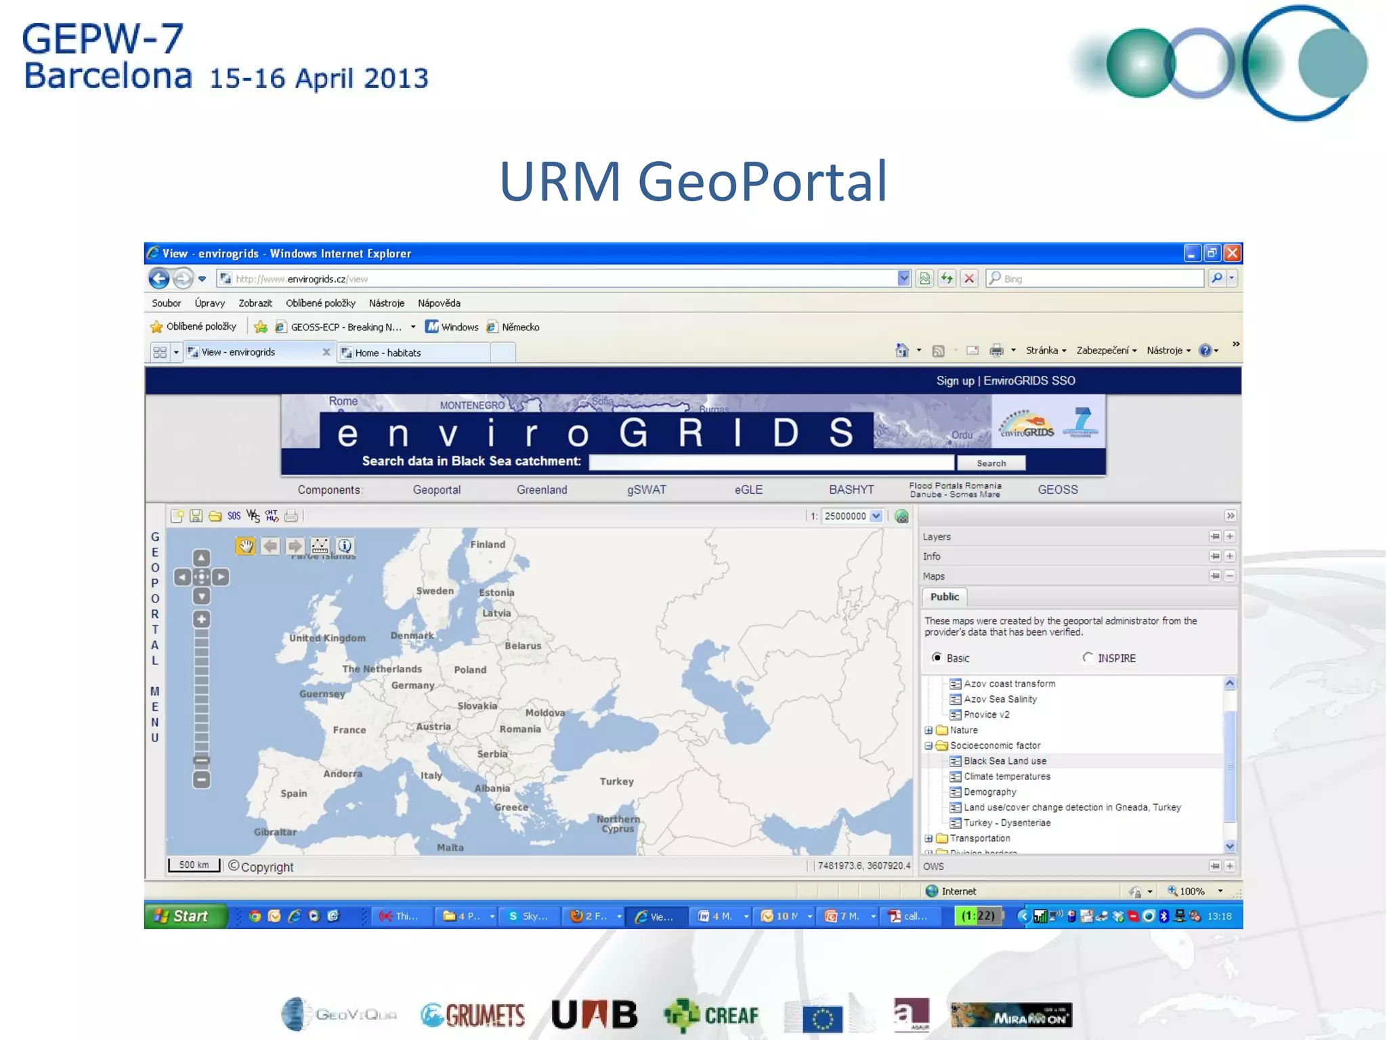Zoom out with the minus button
The height and width of the screenshot is (1040, 1387).
click(201, 779)
